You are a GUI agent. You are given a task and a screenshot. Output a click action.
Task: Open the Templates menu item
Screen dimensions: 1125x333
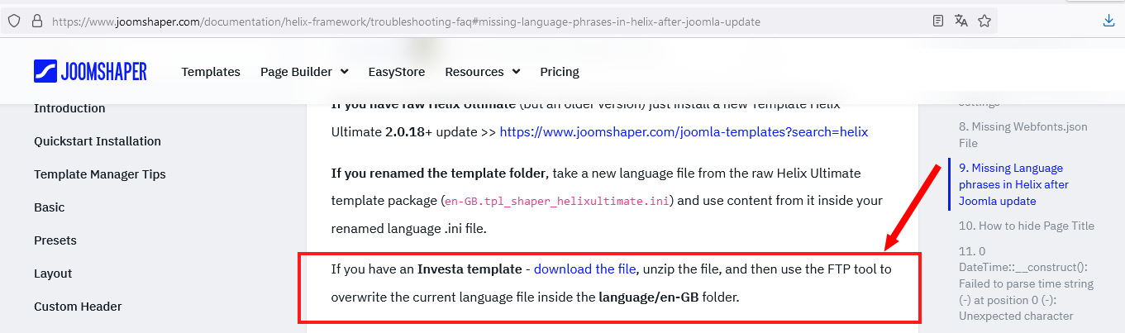point(211,72)
